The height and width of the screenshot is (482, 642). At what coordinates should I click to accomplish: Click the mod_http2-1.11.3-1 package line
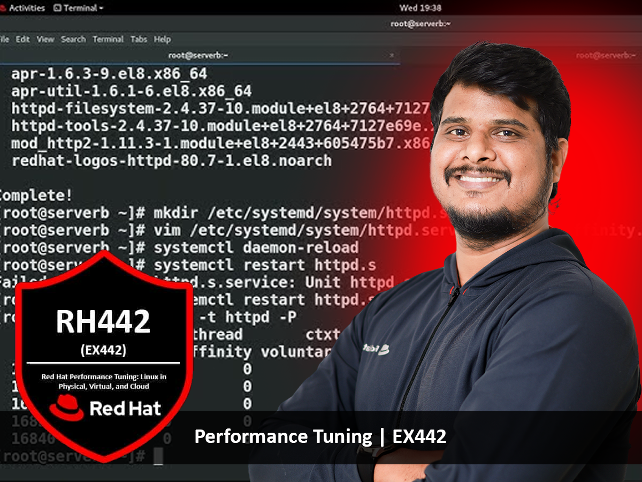click(x=221, y=143)
